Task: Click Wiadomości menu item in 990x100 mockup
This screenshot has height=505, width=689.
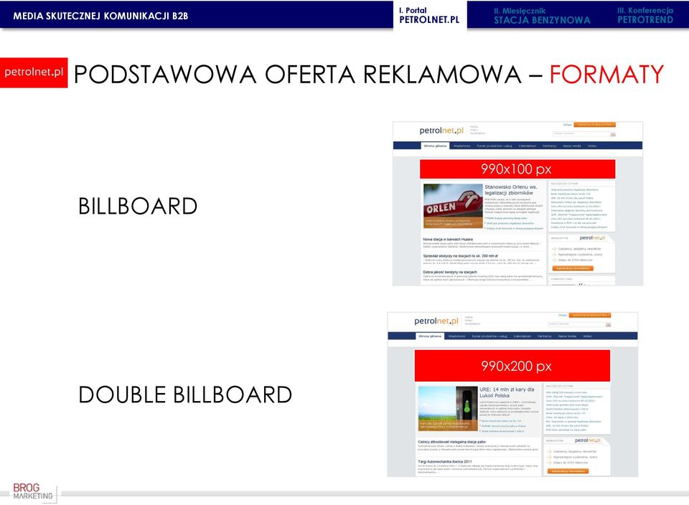Action: pos(461,146)
